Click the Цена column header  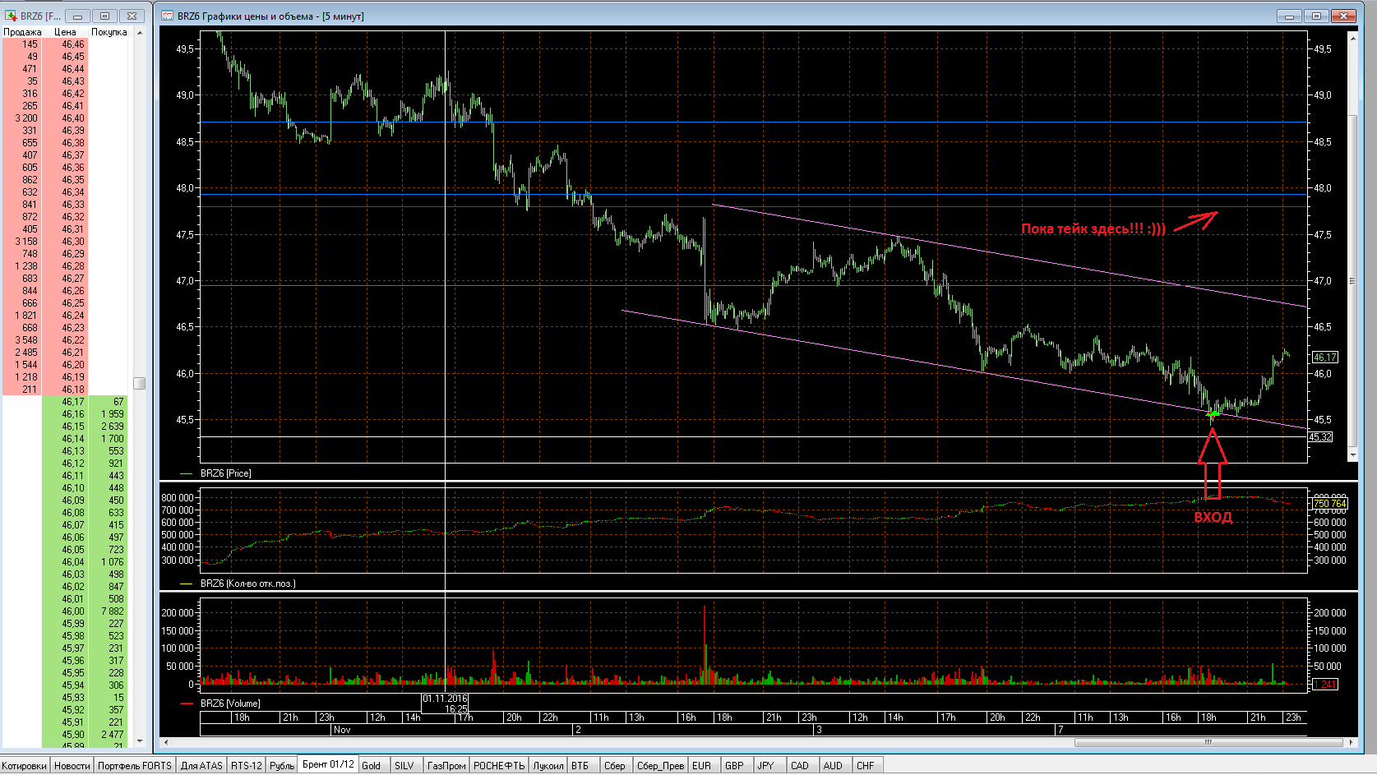(65, 32)
